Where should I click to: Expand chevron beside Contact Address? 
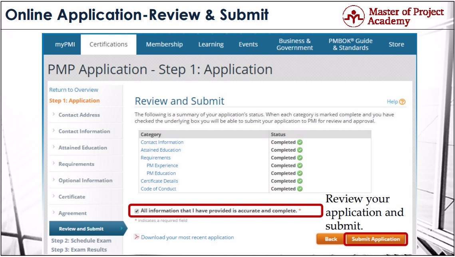click(54, 114)
